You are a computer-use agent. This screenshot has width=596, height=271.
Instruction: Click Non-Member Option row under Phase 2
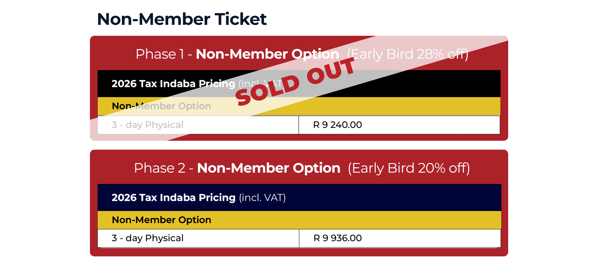pyautogui.click(x=161, y=220)
